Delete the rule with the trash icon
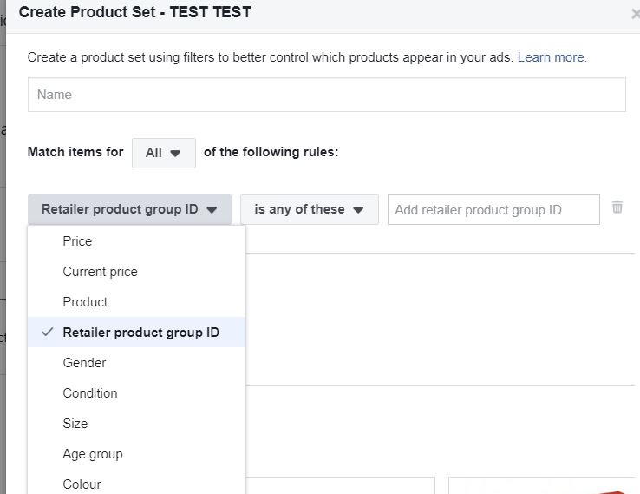640x494 pixels. tap(617, 207)
